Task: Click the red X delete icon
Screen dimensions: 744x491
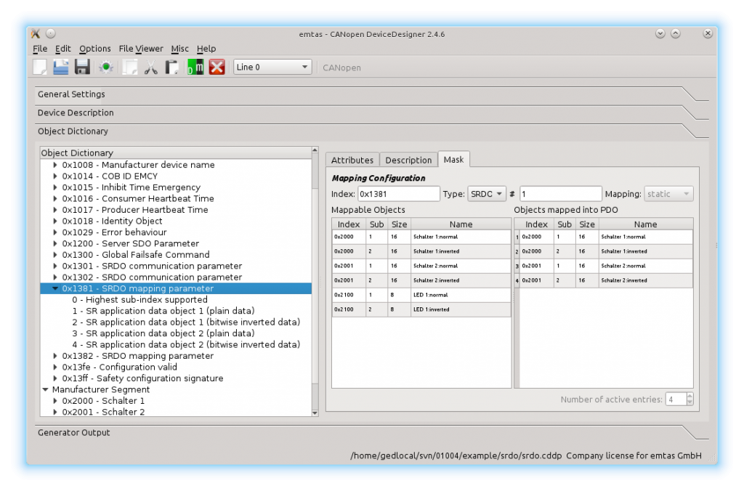Action: click(x=217, y=68)
